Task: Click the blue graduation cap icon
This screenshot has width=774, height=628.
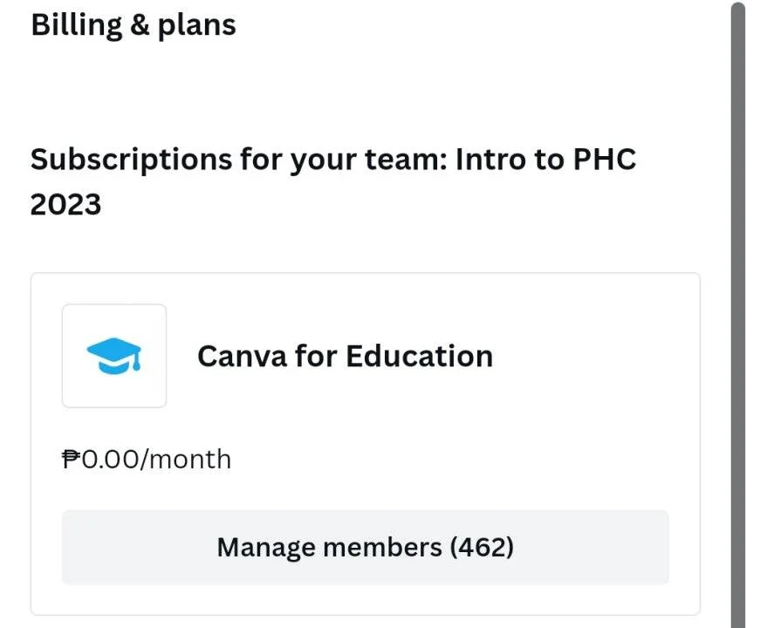Action: point(114,356)
